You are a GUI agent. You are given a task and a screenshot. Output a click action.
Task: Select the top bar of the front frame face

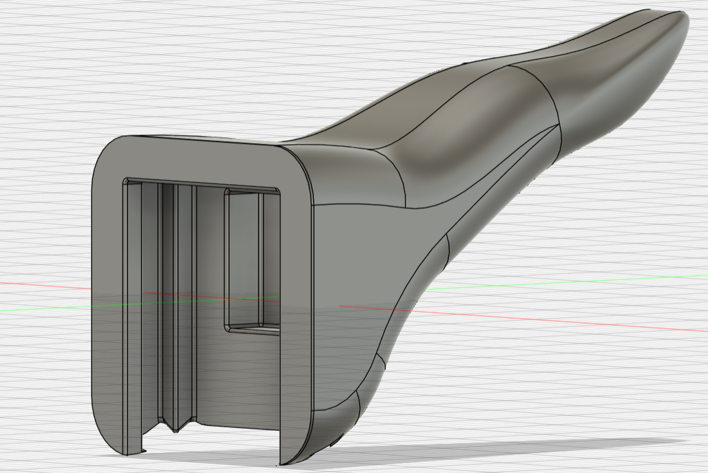198,158
